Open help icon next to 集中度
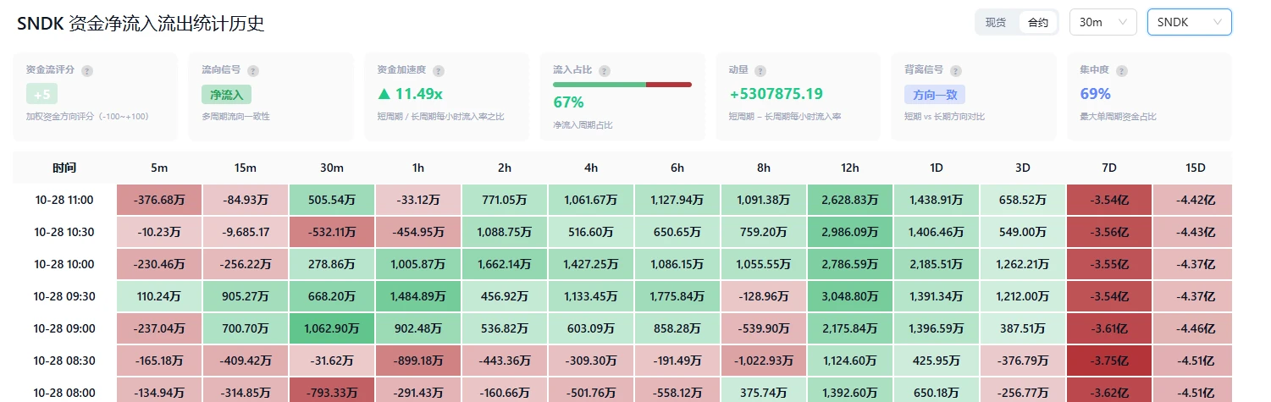The height and width of the screenshot is (402, 1271). (x=1123, y=71)
